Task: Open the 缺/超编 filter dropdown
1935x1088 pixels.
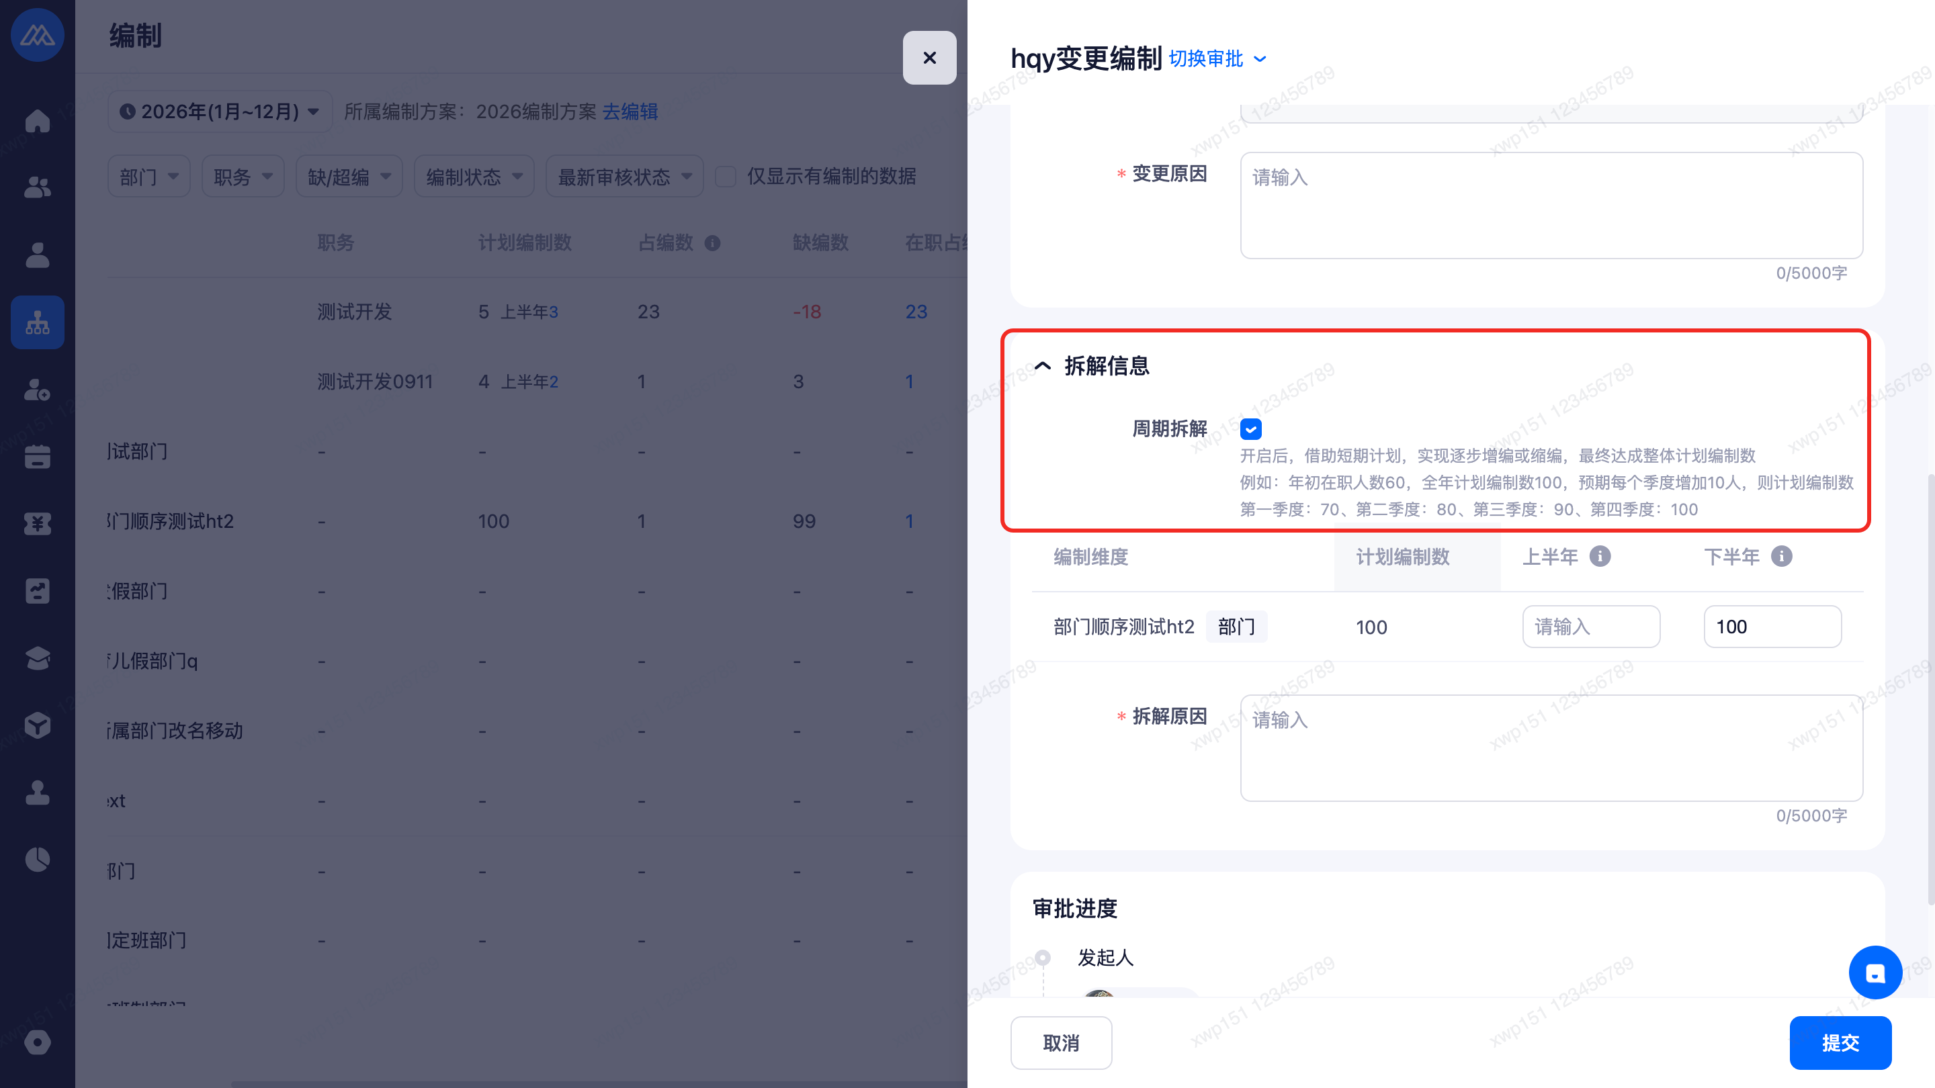Action: coord(349,177)
